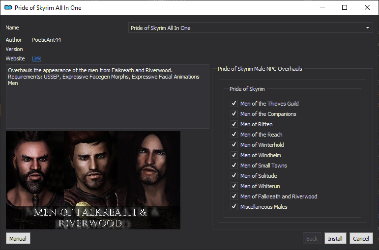
Task: Uncheck Men of Solitude
Action: click(x=234, y=176)
